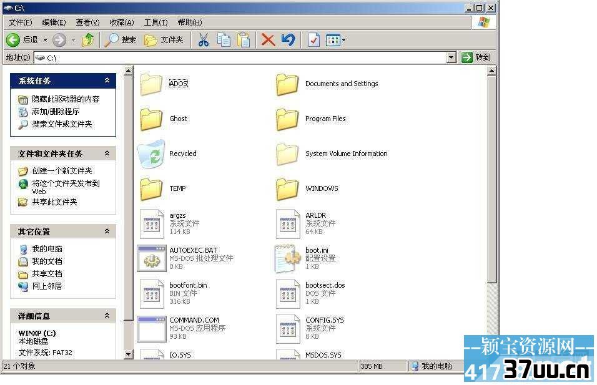Screen dimensions: 597x385
Task: Expand the address bar dropdown
Action: 451,57
